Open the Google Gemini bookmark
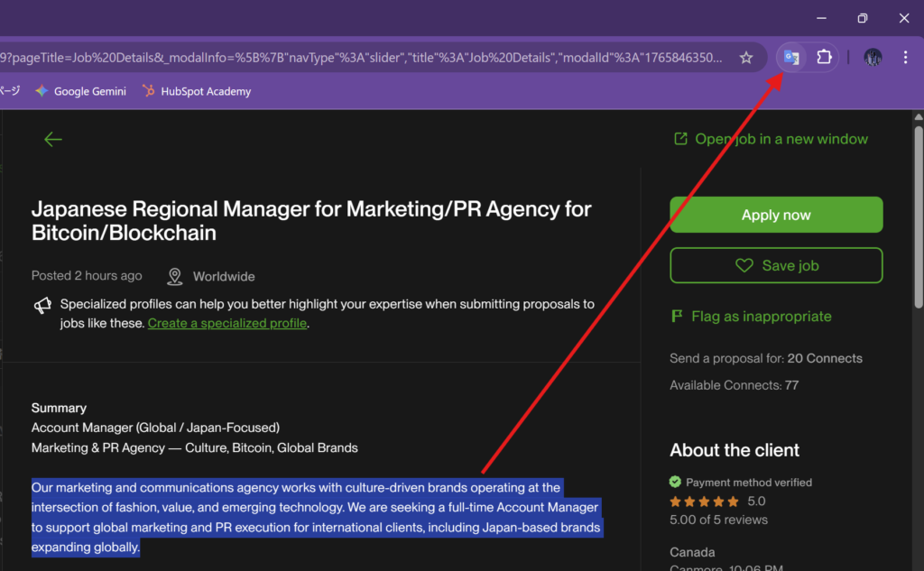924x571 pixels. [x=80, y=91]
